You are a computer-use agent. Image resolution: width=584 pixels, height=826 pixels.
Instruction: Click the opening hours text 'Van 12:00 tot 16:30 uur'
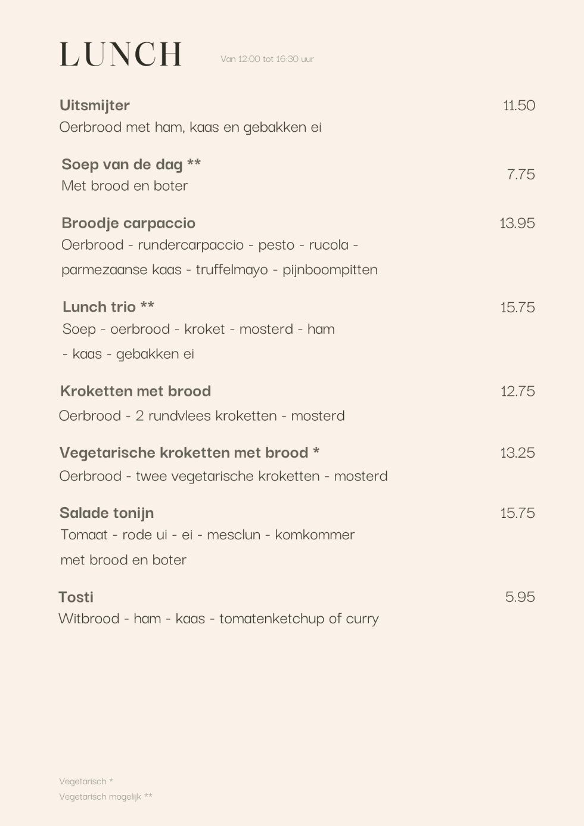[x=267, y=59]
